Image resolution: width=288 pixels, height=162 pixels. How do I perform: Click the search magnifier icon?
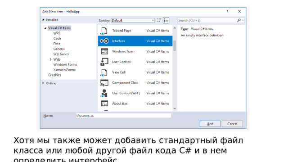pyautogui.click(x=239, y=20)
